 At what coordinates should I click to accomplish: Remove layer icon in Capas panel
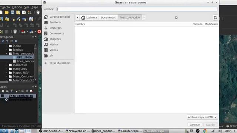pyautogui.click(x=31, y=91)
